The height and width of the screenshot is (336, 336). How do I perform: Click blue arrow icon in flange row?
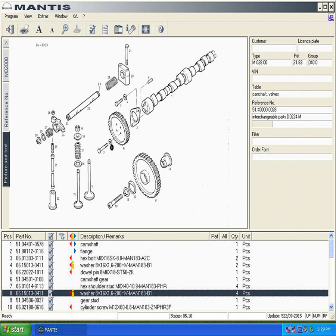point(75,251)
